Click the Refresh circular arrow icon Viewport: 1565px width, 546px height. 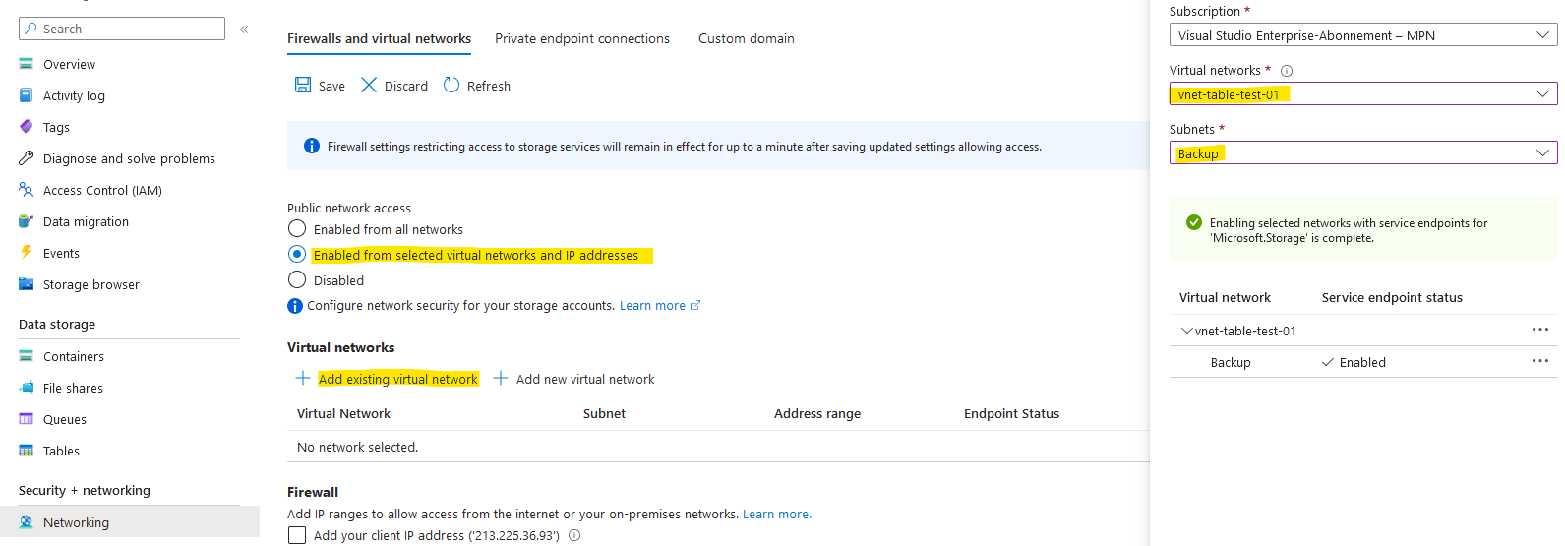451,86
